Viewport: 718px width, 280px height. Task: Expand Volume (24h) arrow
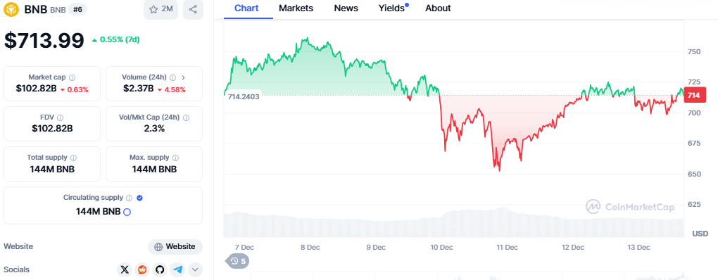(x=184, y=77)
